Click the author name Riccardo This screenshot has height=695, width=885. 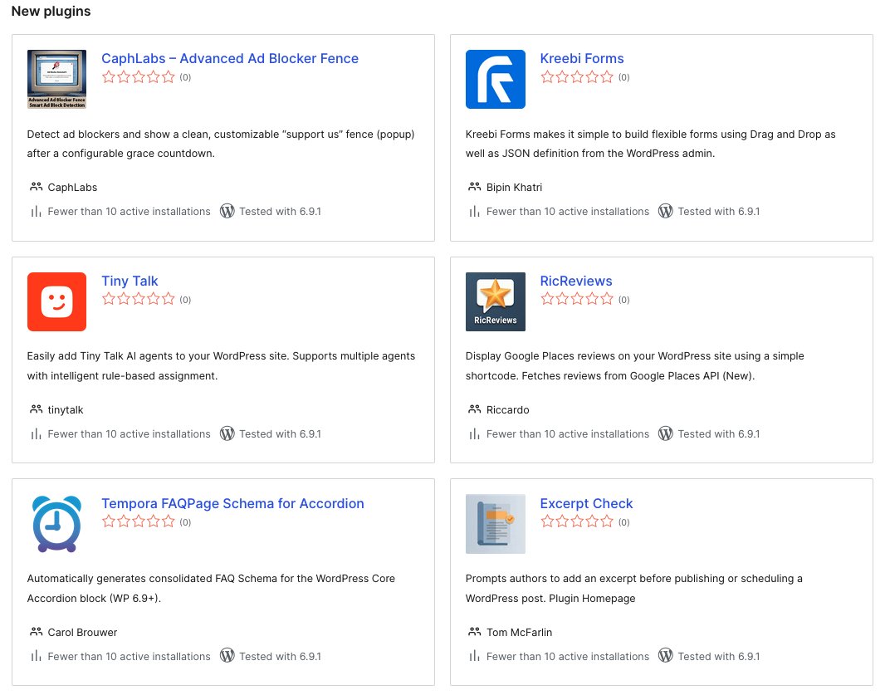(x=508, y=410)
